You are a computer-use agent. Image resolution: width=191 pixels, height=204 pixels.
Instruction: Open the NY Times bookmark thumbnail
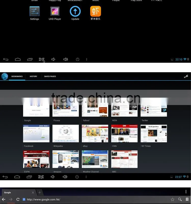coord(154,133)
